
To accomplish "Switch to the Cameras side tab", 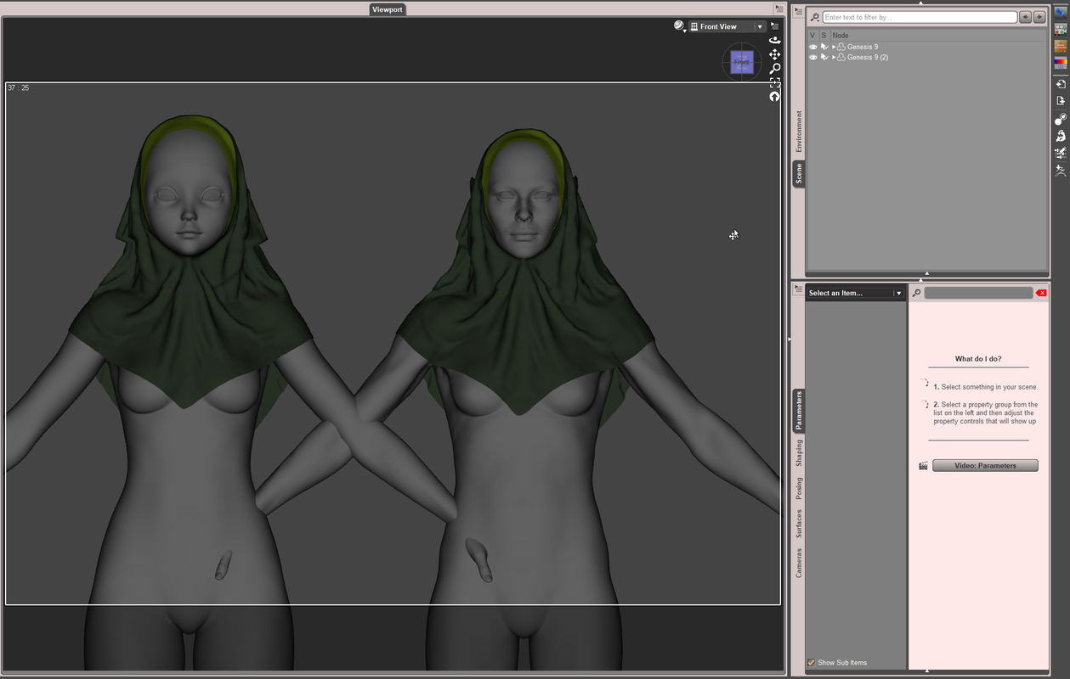I will (799, 563).
